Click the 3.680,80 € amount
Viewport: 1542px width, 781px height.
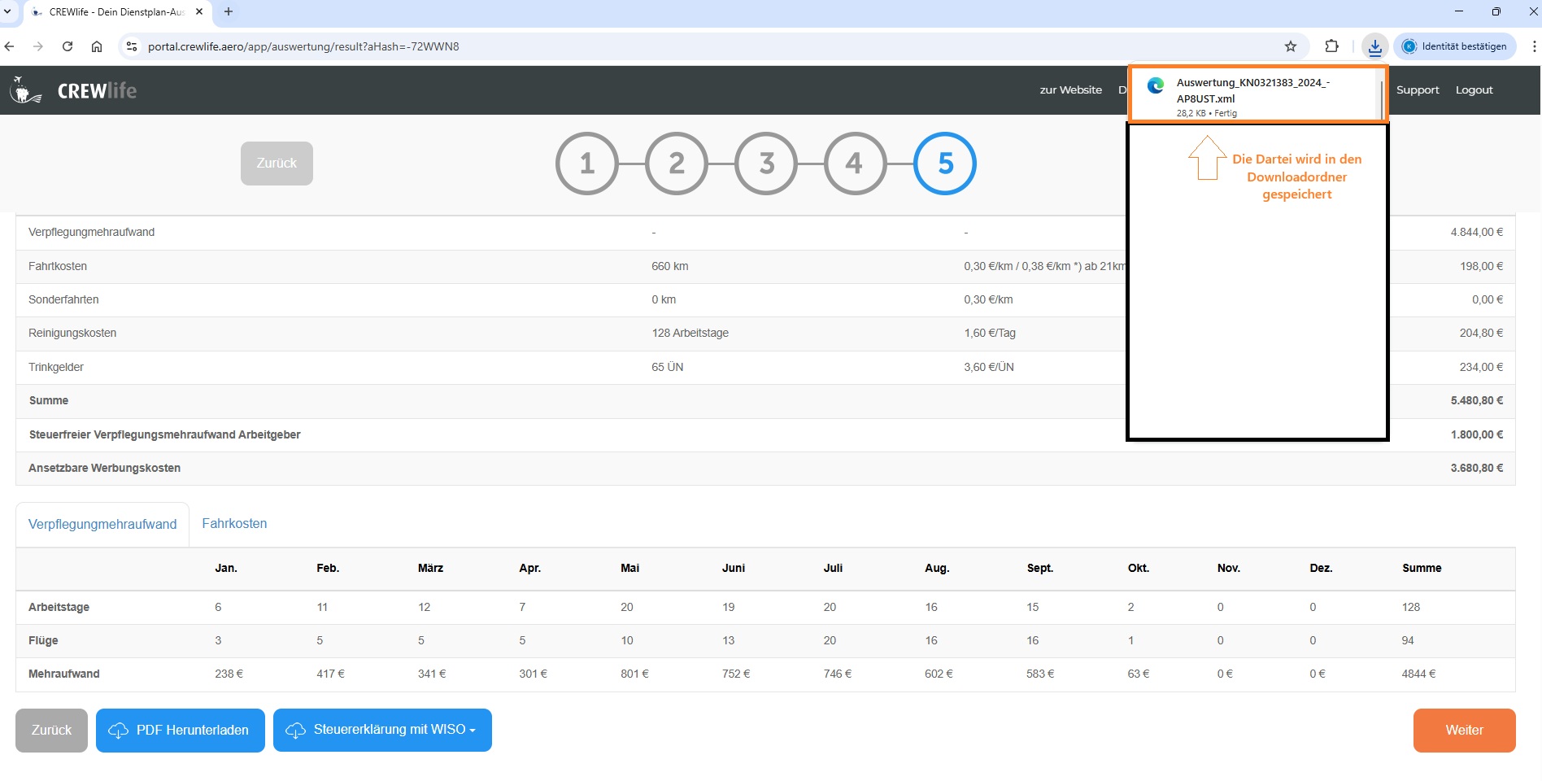(1476, 468)
